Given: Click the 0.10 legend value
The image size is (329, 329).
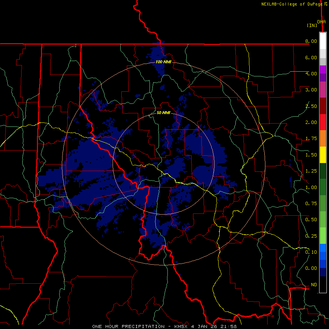Looking at the screenshot, I should point(311,252).
